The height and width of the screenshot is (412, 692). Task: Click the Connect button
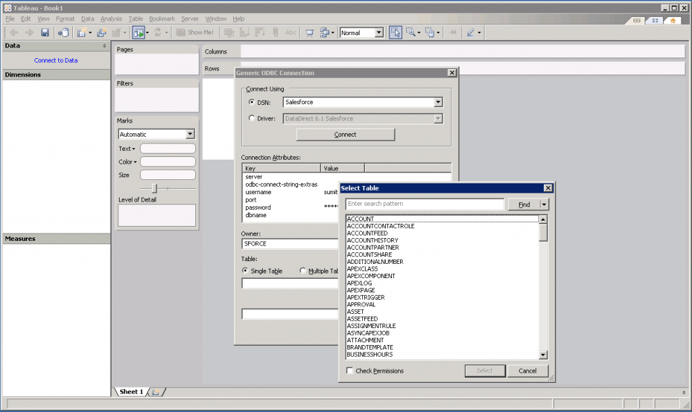tap(345, 135)
